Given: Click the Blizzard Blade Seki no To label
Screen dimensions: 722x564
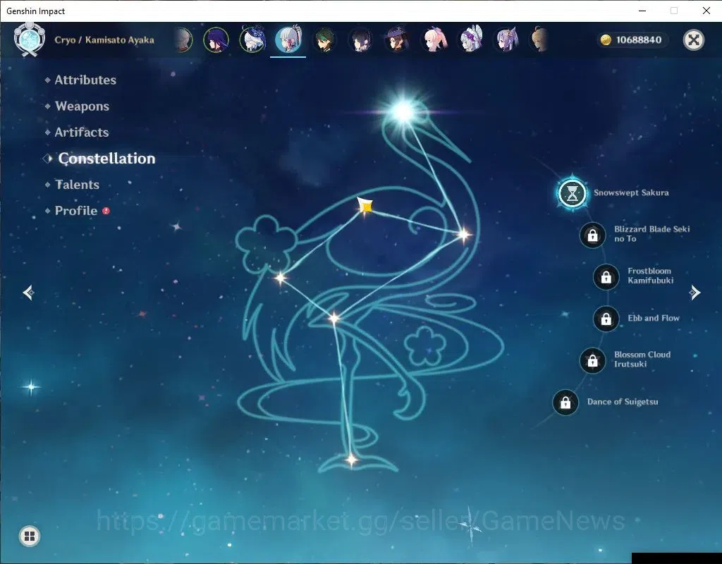Looking at the screenshot, I should [x=651, y=234].
